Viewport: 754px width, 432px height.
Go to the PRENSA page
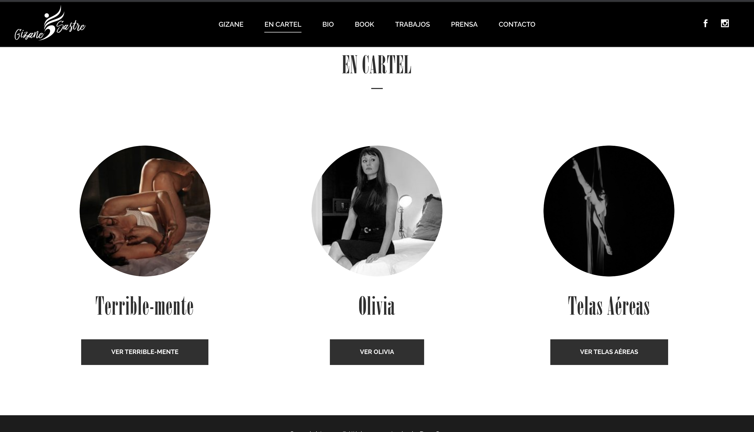pos(464,24)
